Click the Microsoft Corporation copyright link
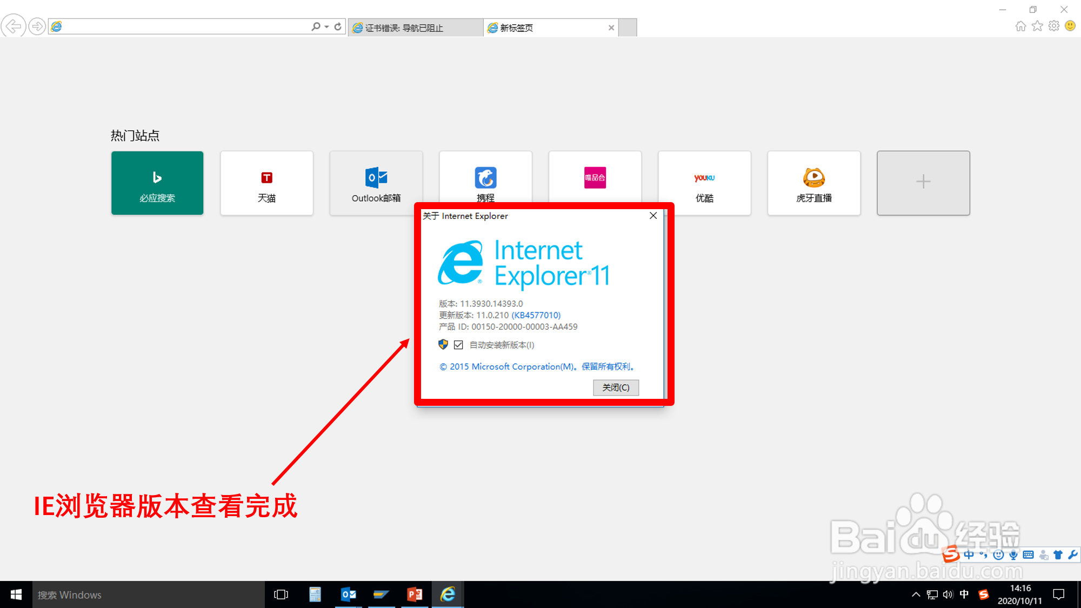Screen dimensions: 1081x608 (x=536, y=366)
